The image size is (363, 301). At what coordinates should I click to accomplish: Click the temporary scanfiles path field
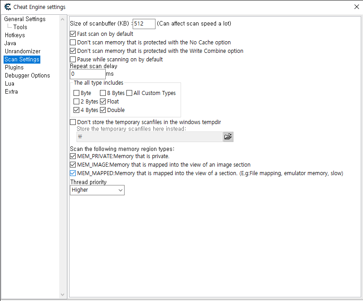pyautogui.click(x=150, y=137)
